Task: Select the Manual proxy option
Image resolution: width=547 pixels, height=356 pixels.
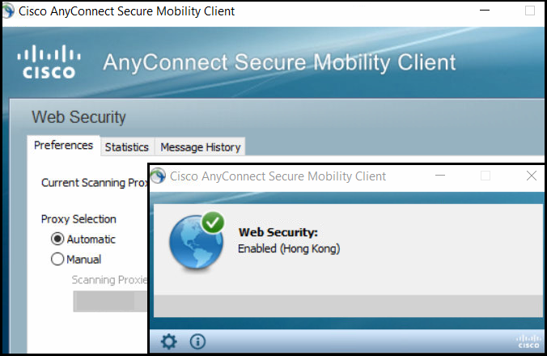Action: pos(57,259)
